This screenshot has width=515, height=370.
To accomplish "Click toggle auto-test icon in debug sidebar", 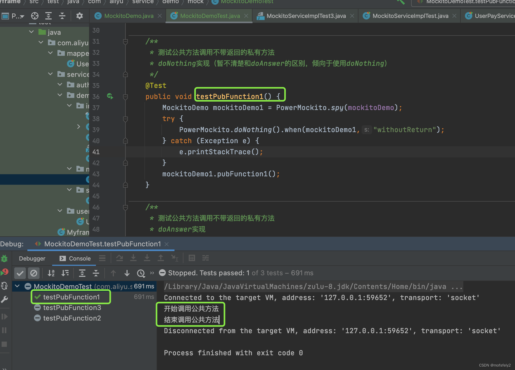I will (4, 286).
